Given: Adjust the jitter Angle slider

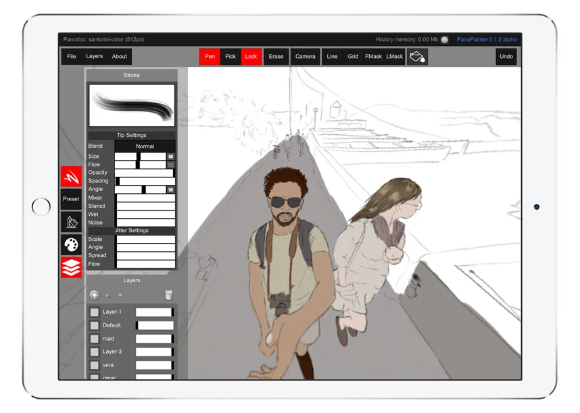Looking at the screenshot, I should pos(145,248).
